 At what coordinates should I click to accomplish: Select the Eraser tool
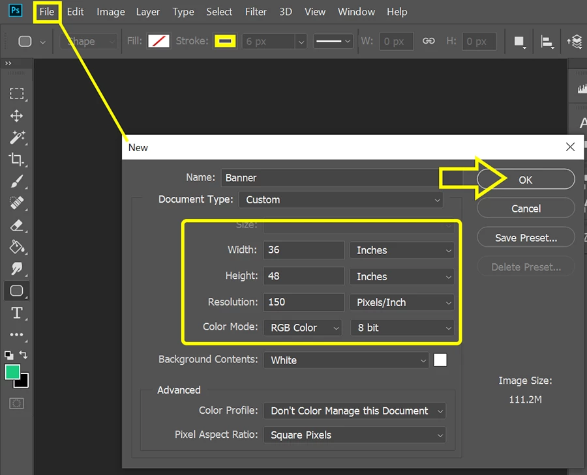(17, 225)
